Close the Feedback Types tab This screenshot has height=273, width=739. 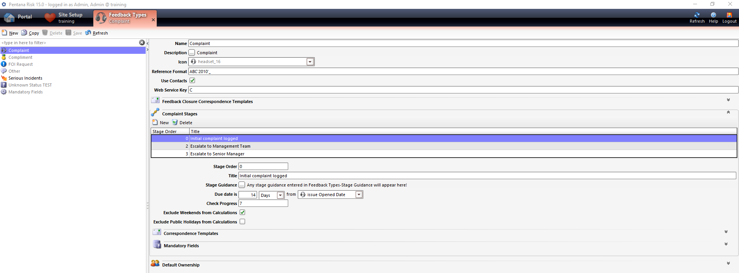pos(153,20)
